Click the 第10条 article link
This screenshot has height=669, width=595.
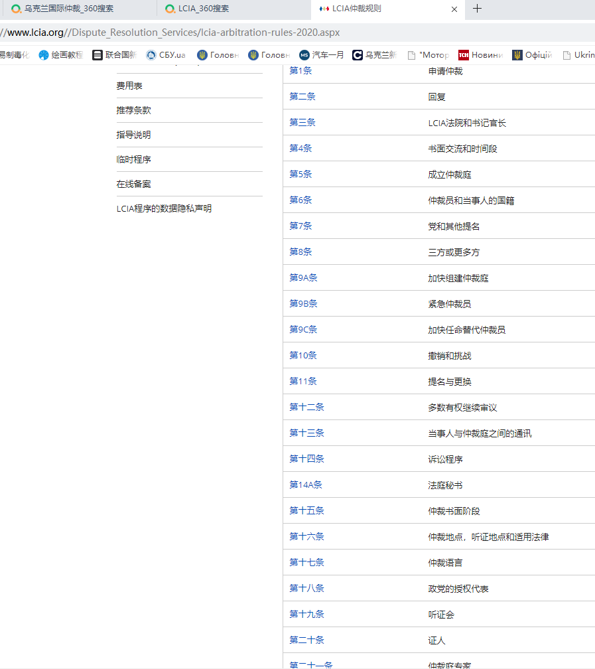click(303, 356)
